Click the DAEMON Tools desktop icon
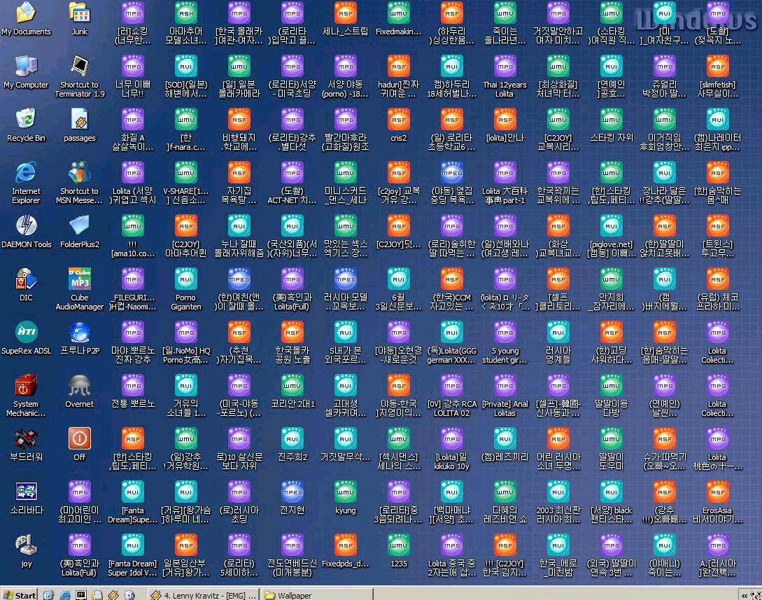The image size is (762, 600). tap(26, 226)
